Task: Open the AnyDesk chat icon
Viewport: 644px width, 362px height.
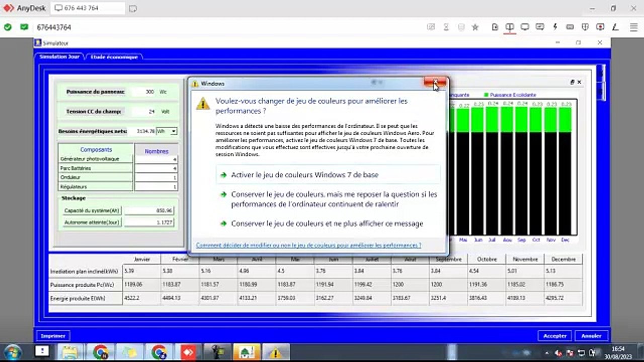Action: coord(540,27)
